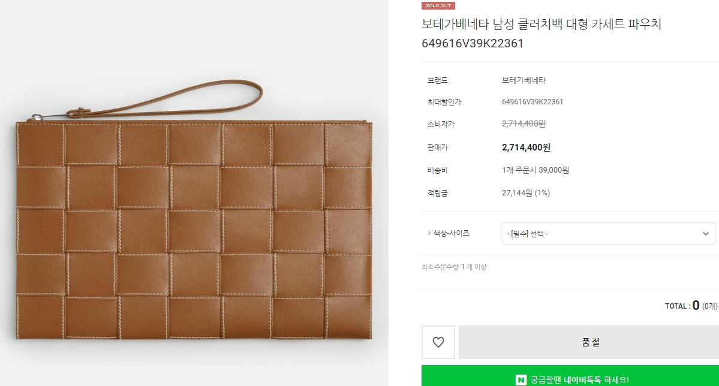Click the chevron arrow of the option selector

pos(706,234)
